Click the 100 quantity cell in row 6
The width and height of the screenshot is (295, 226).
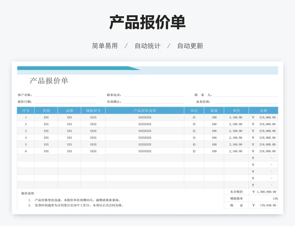tap(214, 151)
